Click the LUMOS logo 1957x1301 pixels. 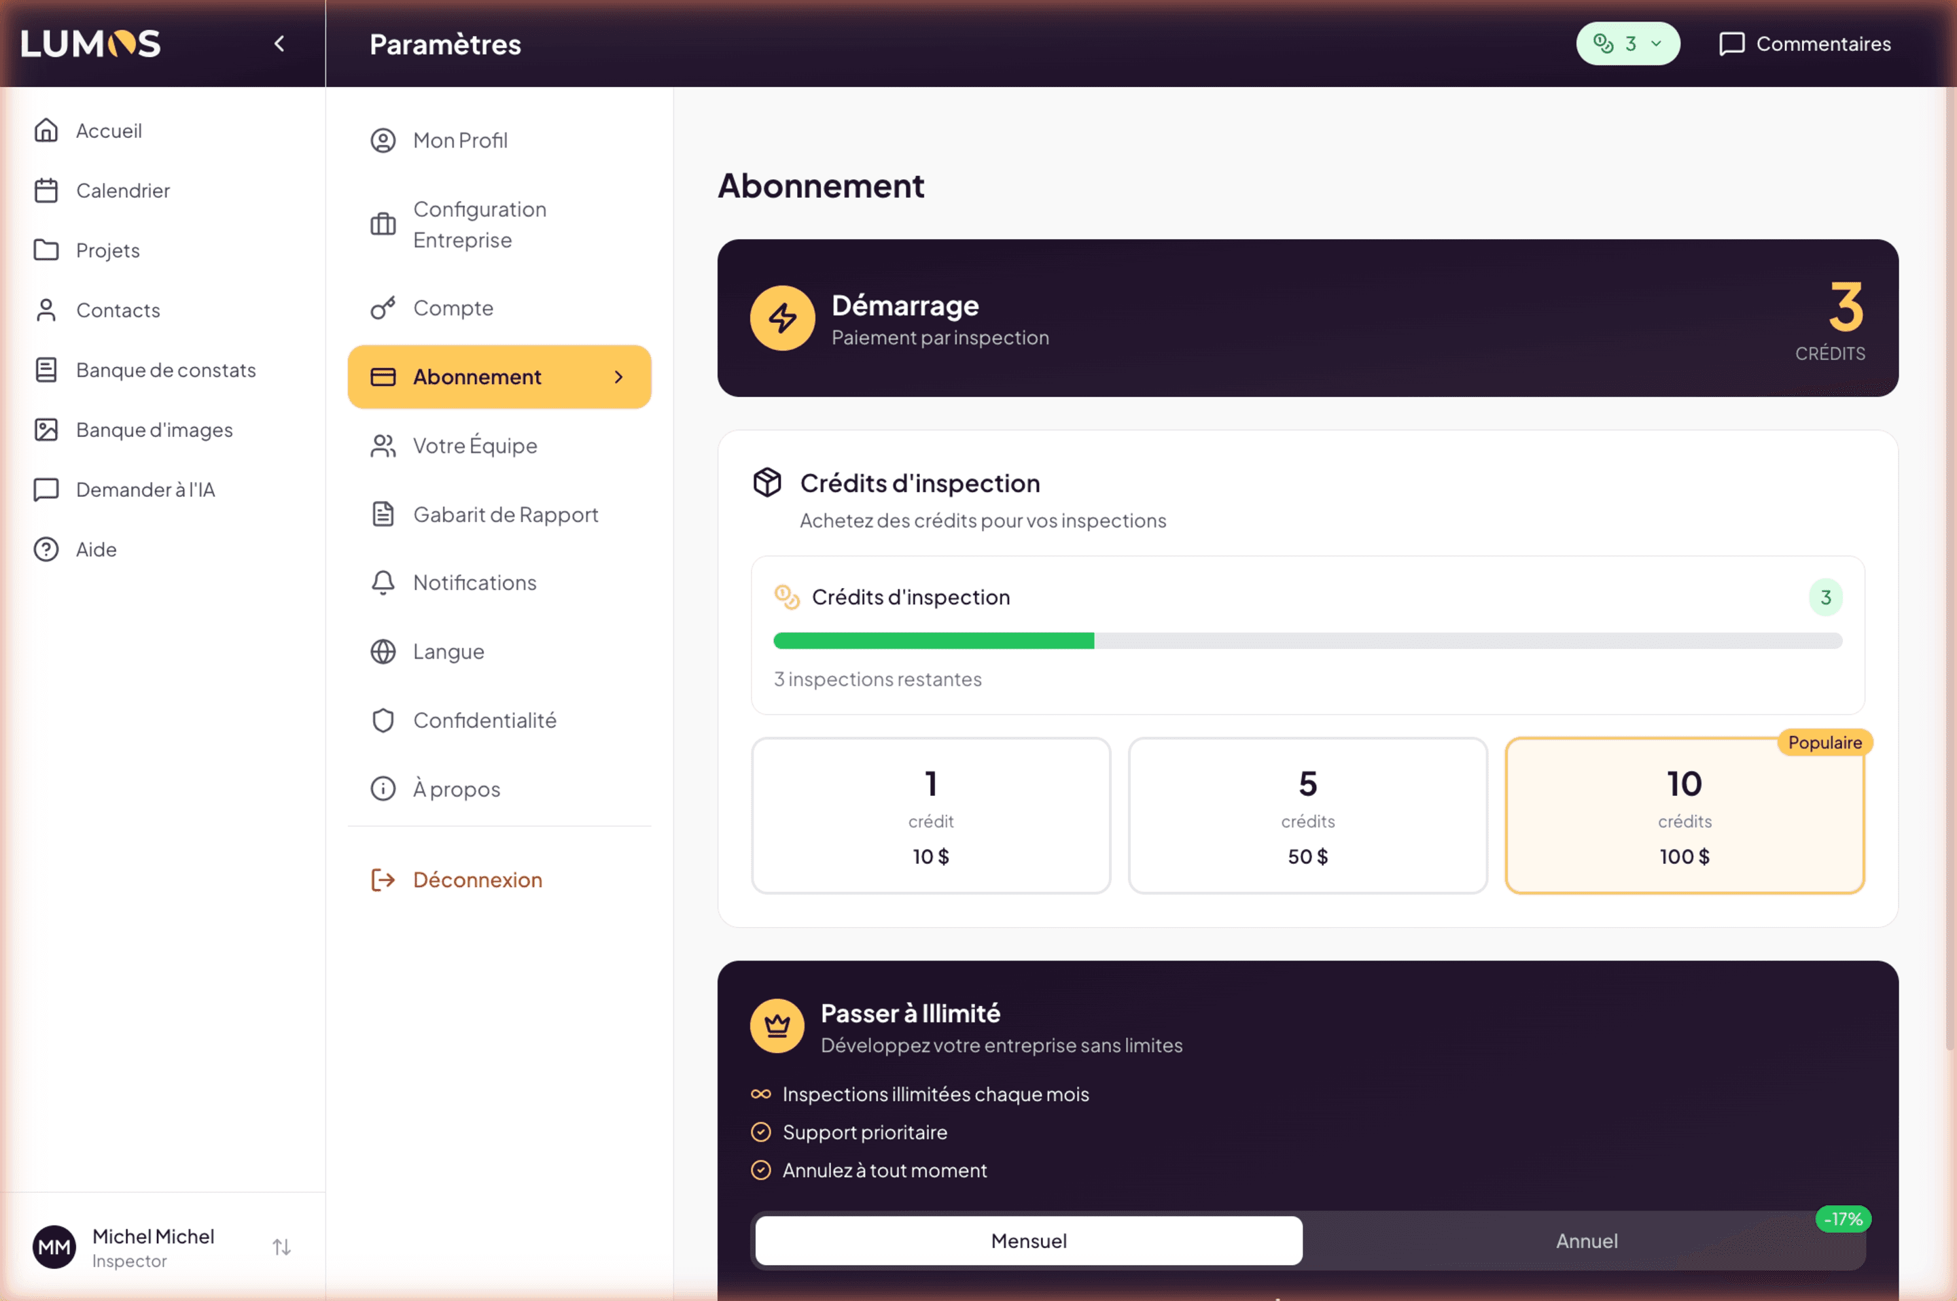90,43
